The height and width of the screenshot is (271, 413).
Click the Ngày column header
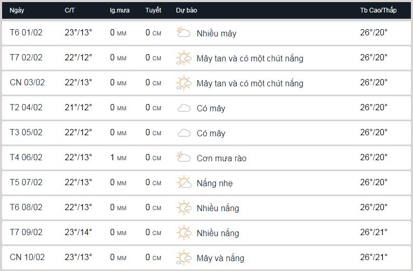[x=17, y=10]
